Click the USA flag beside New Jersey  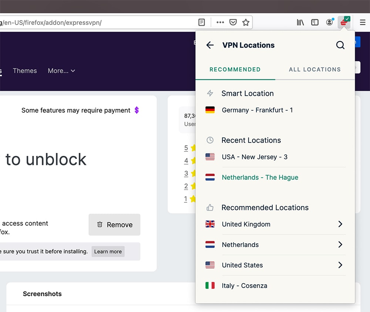210,157
